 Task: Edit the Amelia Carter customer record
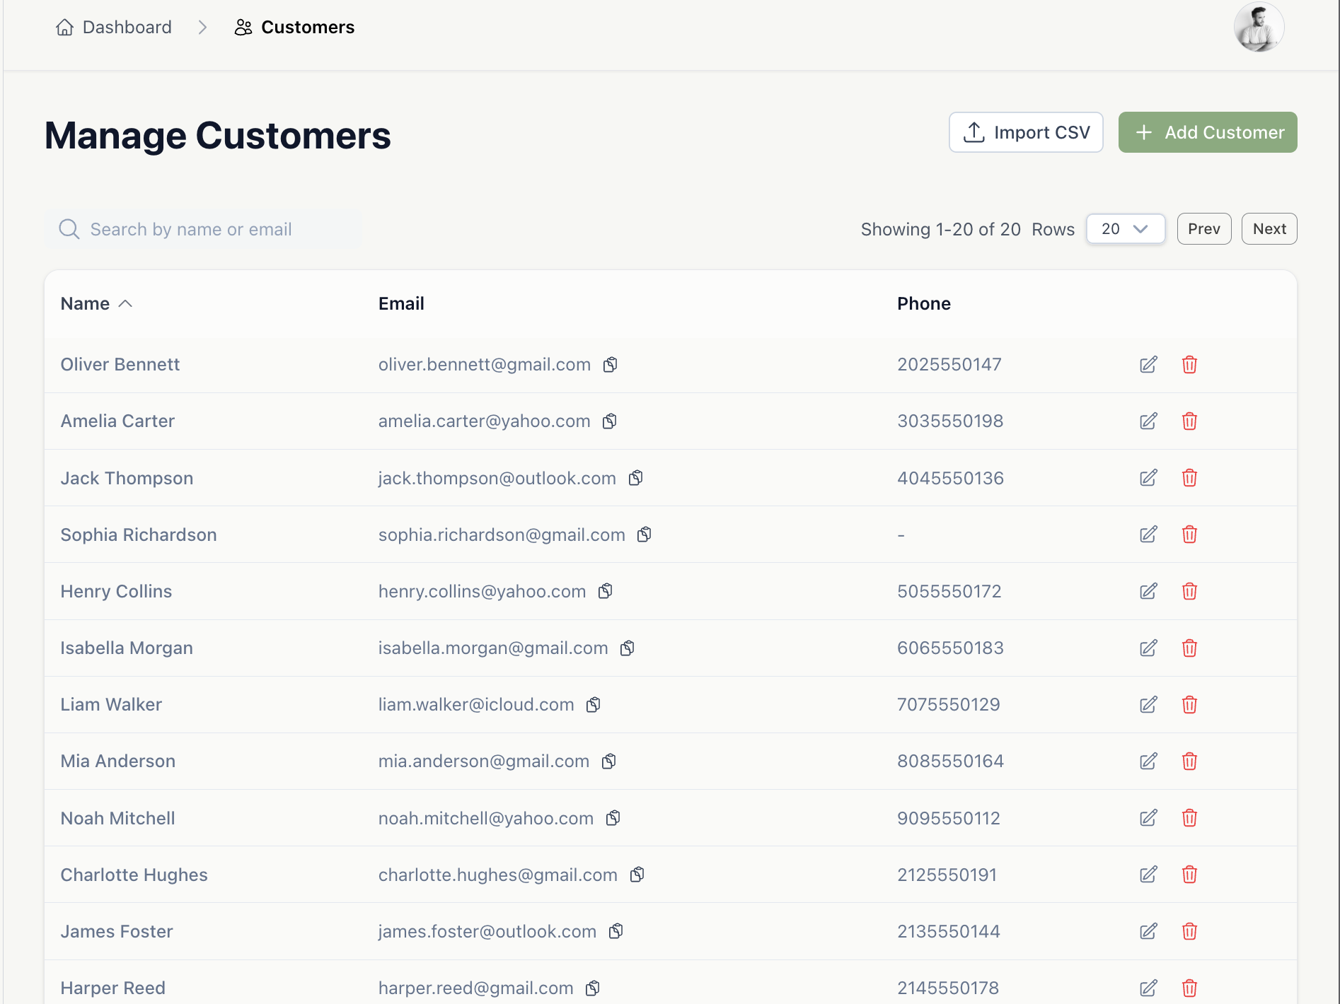tap(1148, 421)
